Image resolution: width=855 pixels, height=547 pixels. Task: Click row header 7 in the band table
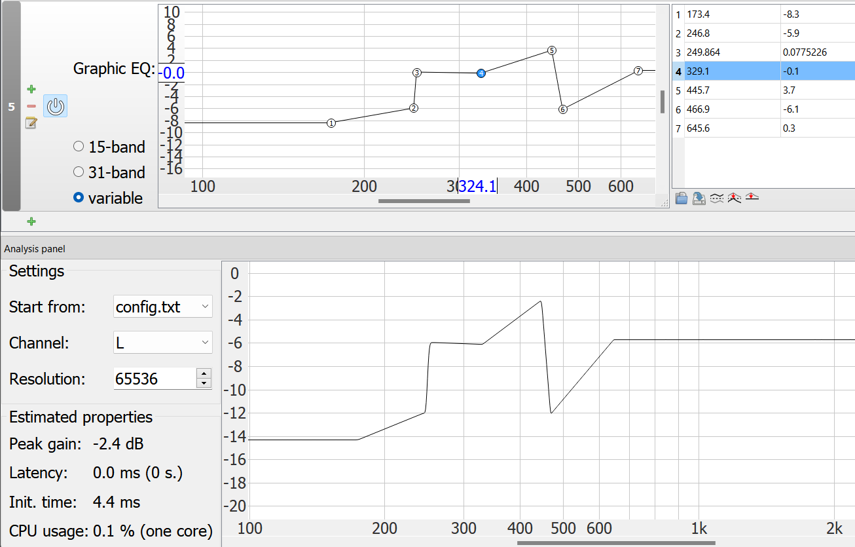tap(678, 128)
